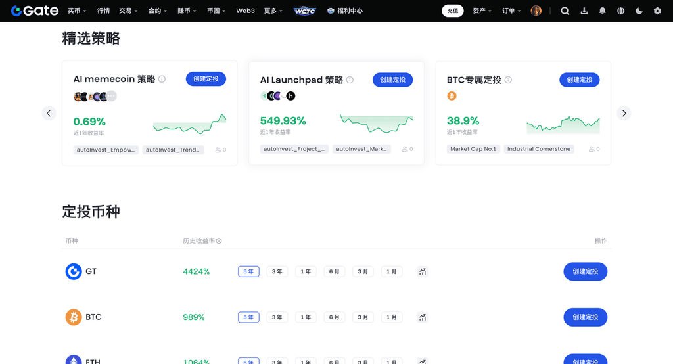Click next arrow of strategy carousel

(x=624, y=113)
